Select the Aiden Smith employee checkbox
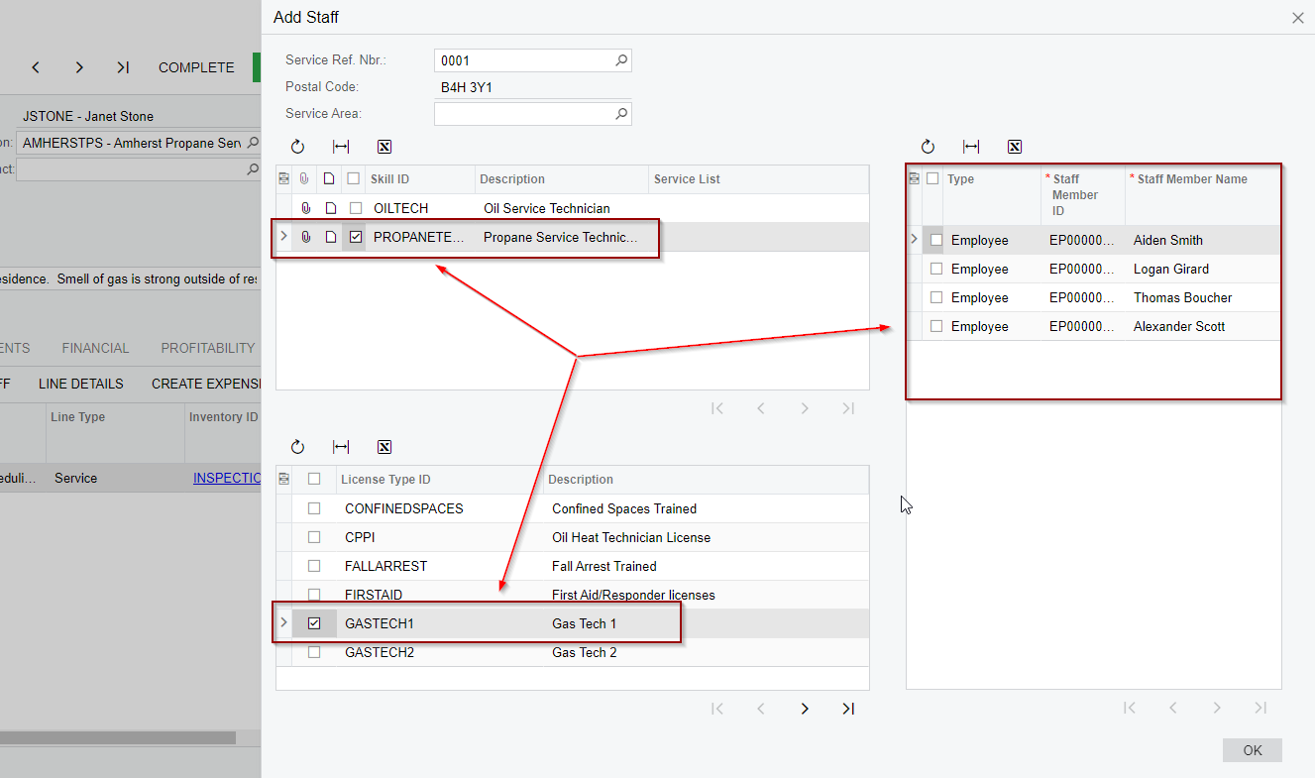The height and width of the screenshot is (778, 1315). 936,240
